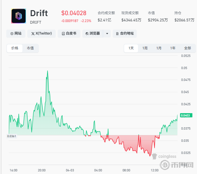
Task: Click the explorer search icon beside 浏览器
Action: [x=87, y=34]
